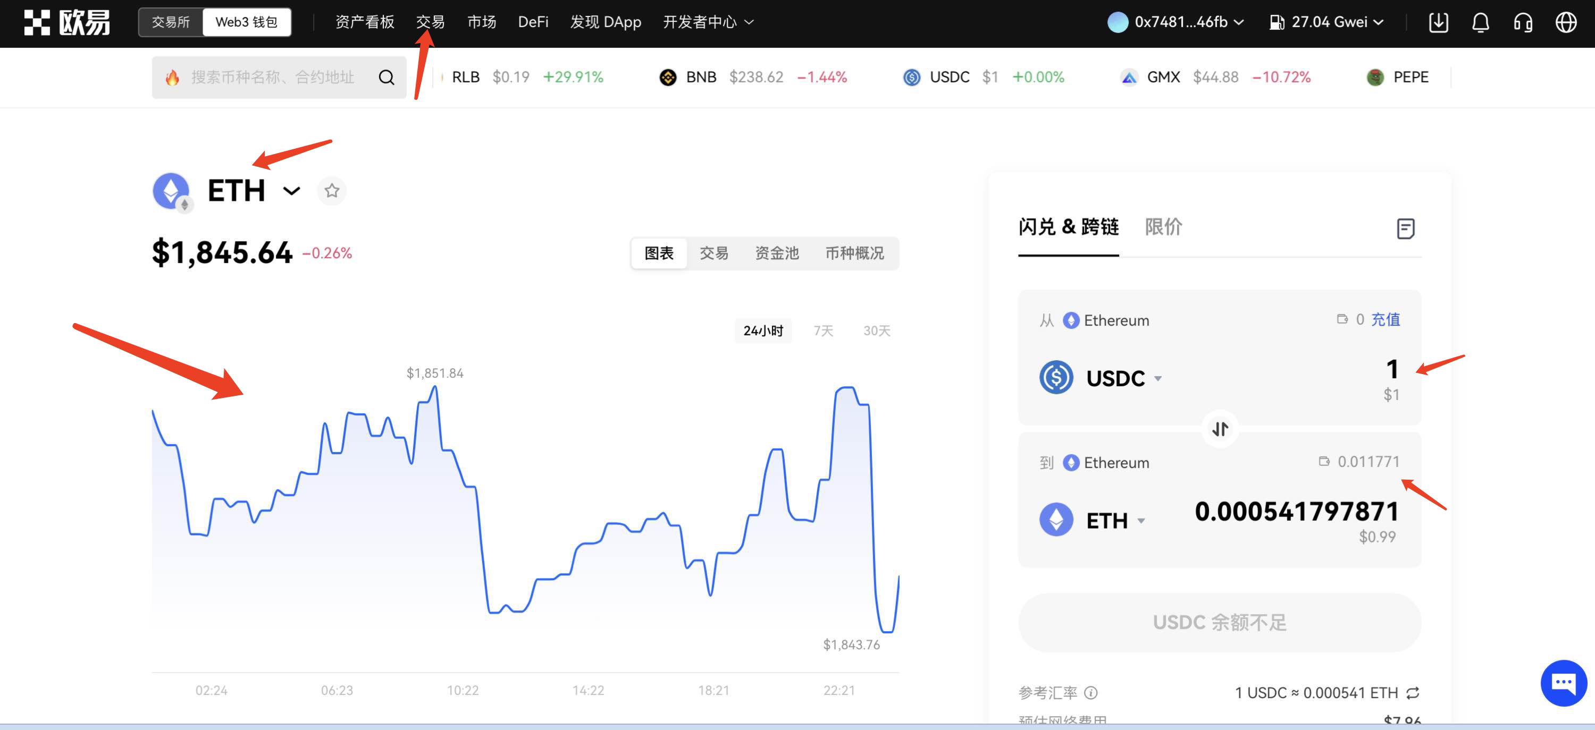Select PEPE ticker entry

click(1397, 78)
